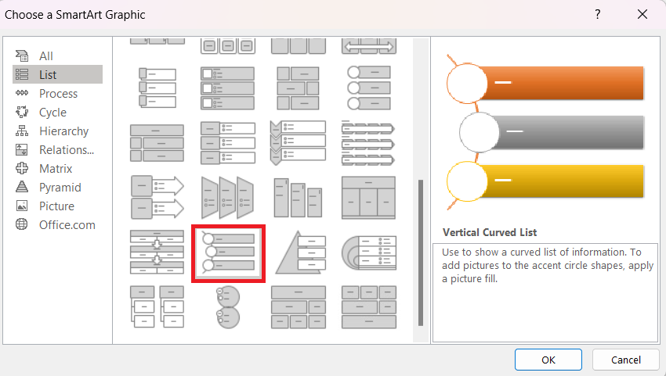Choose the Vertical Circle List thumbnail
666x376 pixels.
tap(369, 88)
